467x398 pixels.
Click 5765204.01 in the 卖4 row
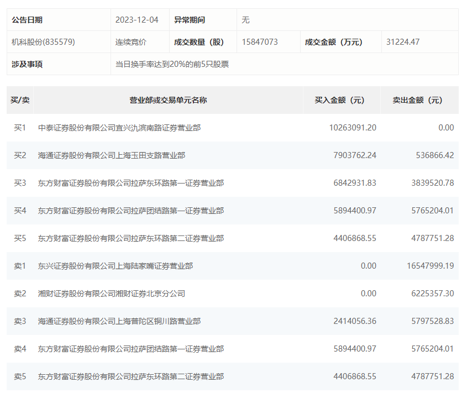click(432, 349)
